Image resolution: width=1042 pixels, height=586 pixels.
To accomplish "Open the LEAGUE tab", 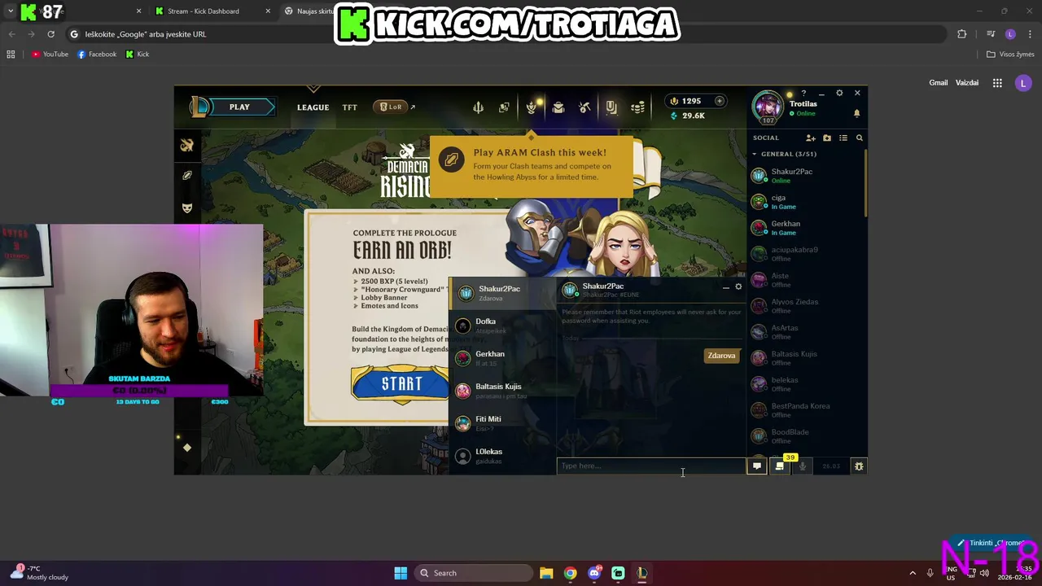I will [313, 107].
